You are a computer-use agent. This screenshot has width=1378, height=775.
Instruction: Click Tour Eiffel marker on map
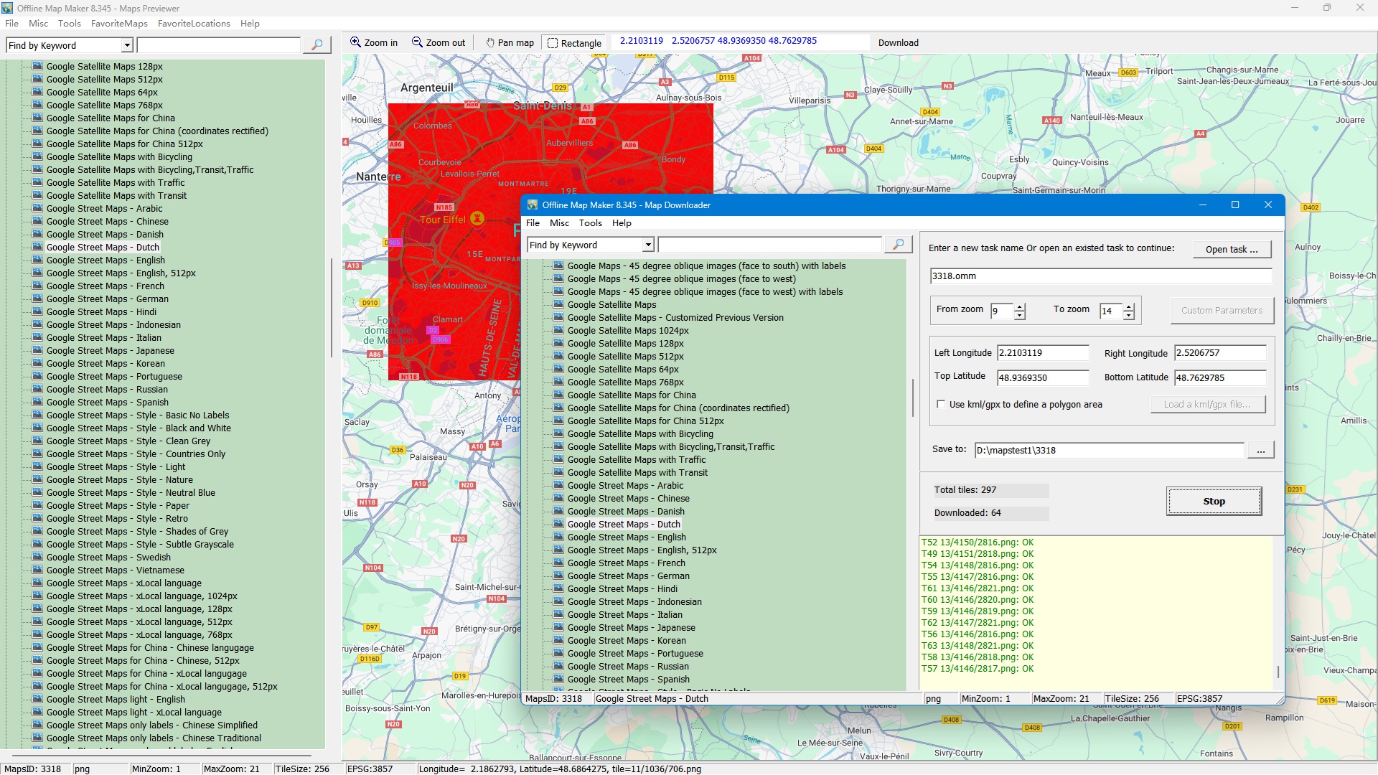click(x=477, y=219)
